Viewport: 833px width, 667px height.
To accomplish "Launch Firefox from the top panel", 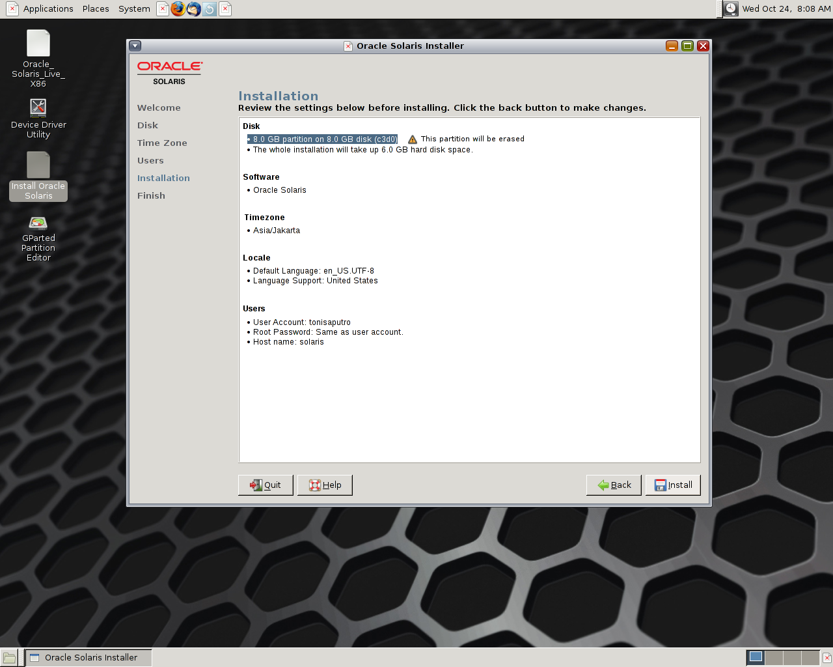I will coord(178,9).
